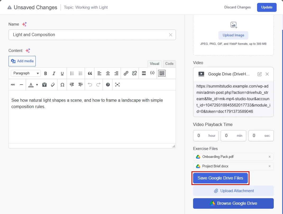Click AI sparkle icon next to Content

pyautogui.click(x=28, y=51)
